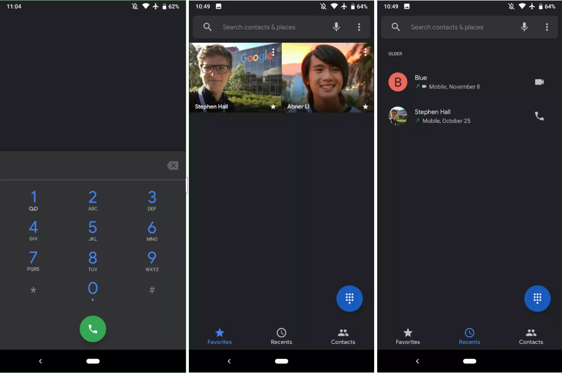Tap muted bell icon in Recents screen status bar
Image resolution: width=562 pixels, height=373 pixels.
(x=511, y=6)
